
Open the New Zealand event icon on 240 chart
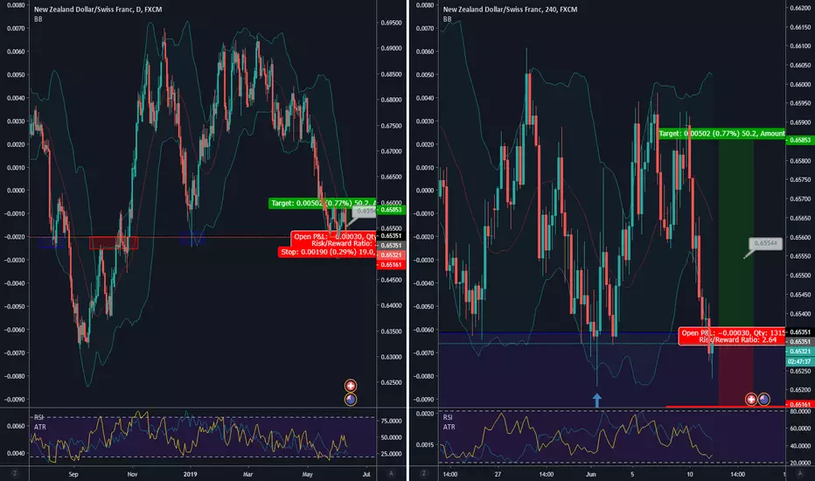763,400
